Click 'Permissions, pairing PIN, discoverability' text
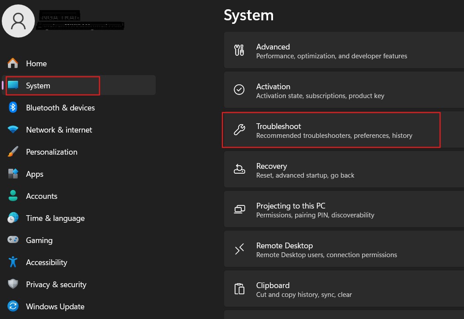Image resolution: width=464 pixels, height=319 pixels. [x=315, y=215]
